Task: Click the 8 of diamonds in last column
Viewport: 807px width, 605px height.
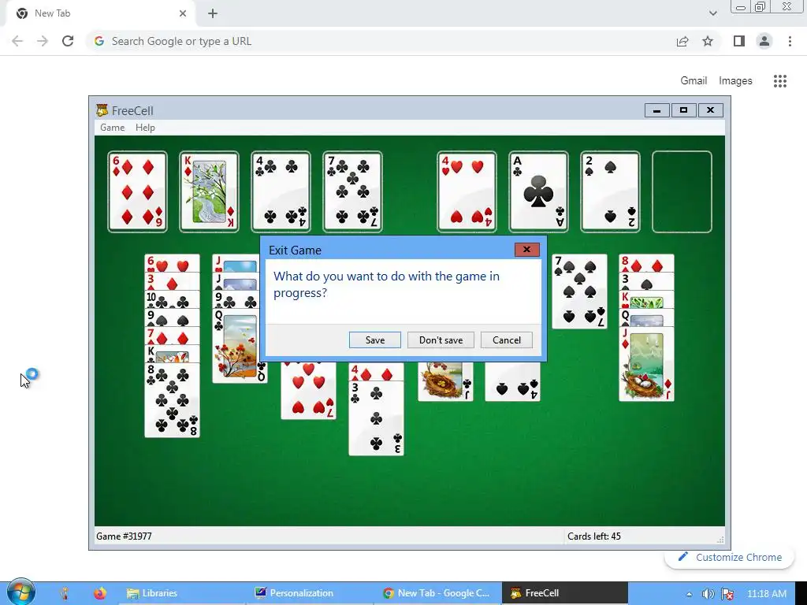Action: (x=646, y=263)
